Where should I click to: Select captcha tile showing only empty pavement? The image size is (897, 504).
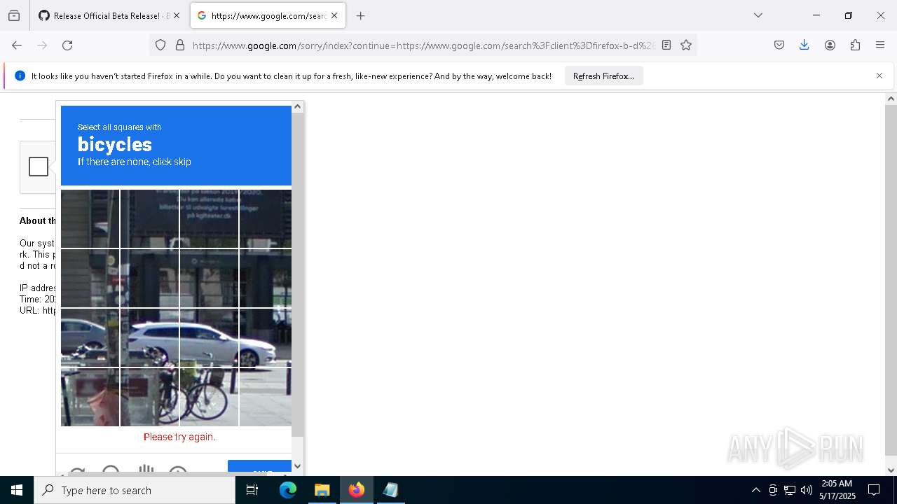266,397
